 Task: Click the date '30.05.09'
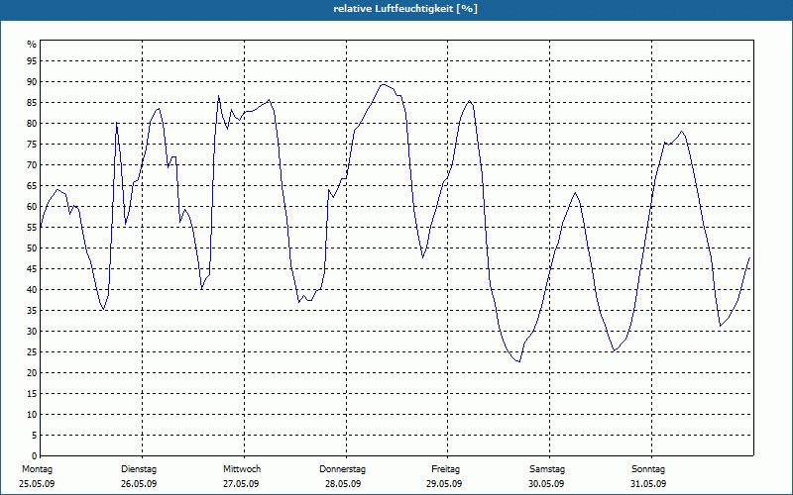(546, 484)
